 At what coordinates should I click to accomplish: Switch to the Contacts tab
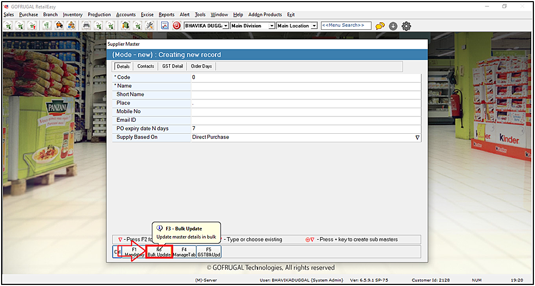[146, 66]
